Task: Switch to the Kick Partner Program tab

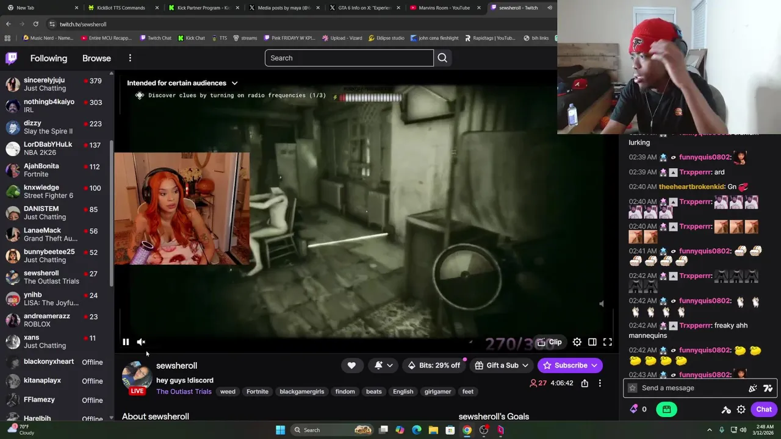Action: tap(203, 7)
